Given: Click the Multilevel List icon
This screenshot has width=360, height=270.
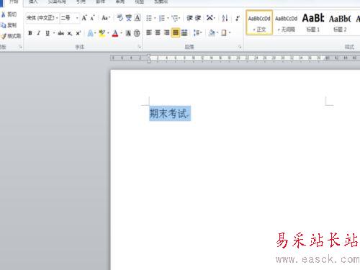Looking at the screenshot, I should click(x=176, y=18).
